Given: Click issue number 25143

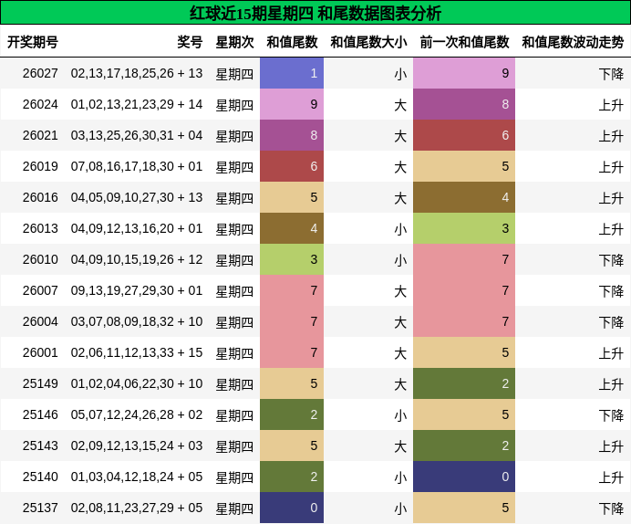Looking at the screenshot, I should 40,445.
